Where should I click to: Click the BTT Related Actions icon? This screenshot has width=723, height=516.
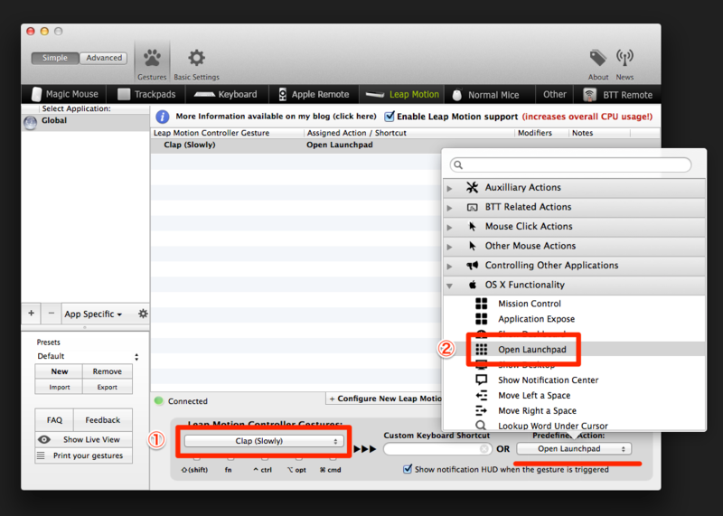pos(472,207)
